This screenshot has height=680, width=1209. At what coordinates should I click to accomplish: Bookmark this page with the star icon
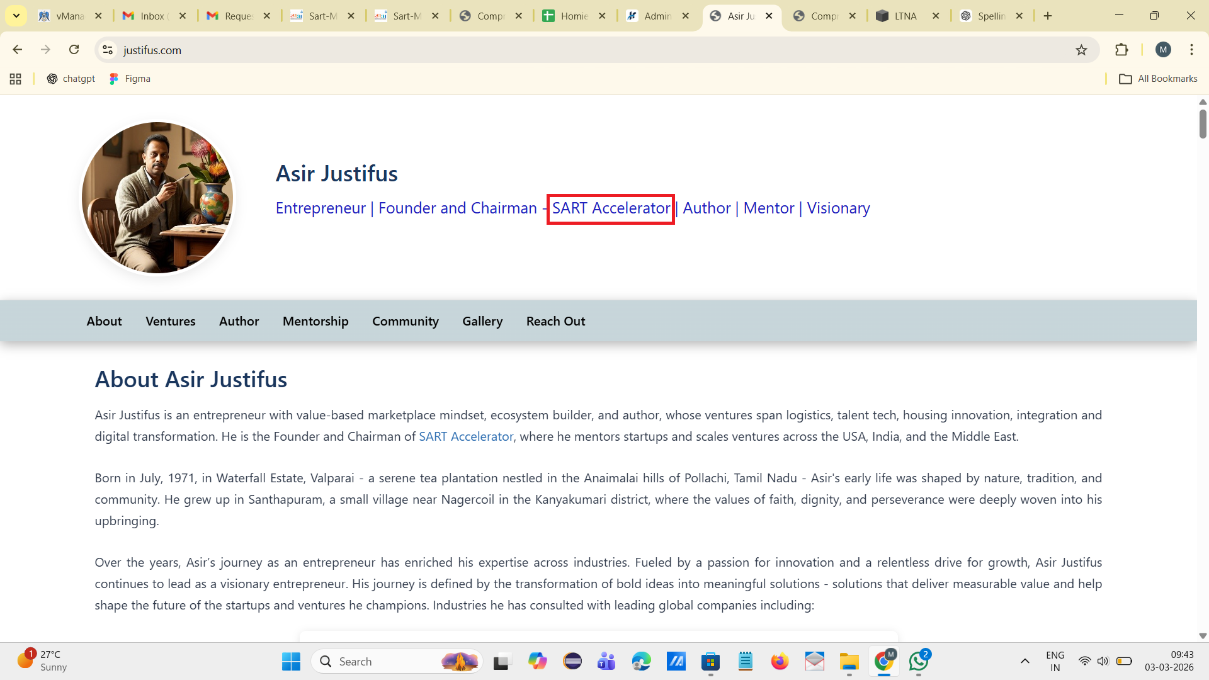pyautogui.click(x=1081, y=50)
